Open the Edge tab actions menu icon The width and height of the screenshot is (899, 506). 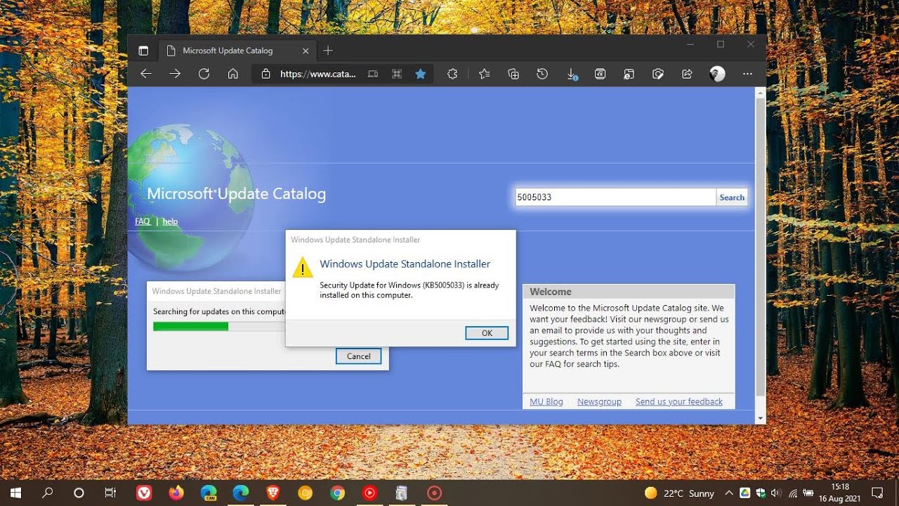(143, 51)
